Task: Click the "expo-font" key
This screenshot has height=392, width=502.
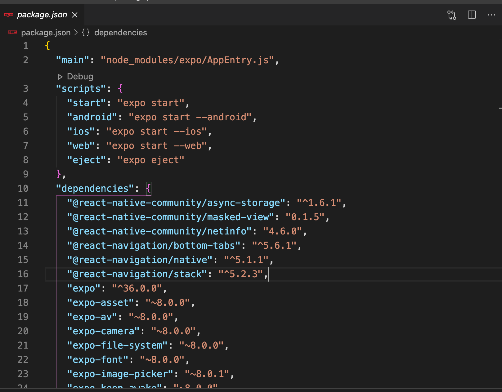Action: coord(98,359)
